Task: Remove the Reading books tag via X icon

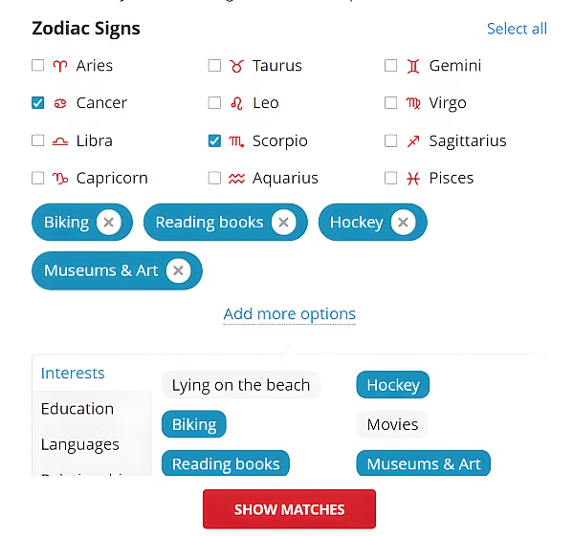Action: pyautogui.click(x=283, y=223)
